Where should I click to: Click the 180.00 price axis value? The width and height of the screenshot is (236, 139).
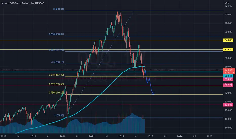point(228,110)
